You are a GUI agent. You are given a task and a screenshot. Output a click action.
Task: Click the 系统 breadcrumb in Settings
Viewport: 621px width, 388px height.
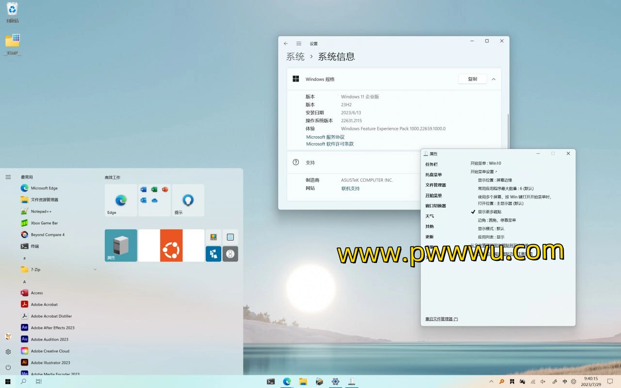(x=295, y=57)
